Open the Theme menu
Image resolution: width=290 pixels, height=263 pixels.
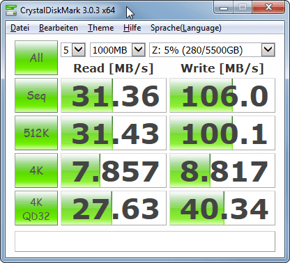coord(100,28)
